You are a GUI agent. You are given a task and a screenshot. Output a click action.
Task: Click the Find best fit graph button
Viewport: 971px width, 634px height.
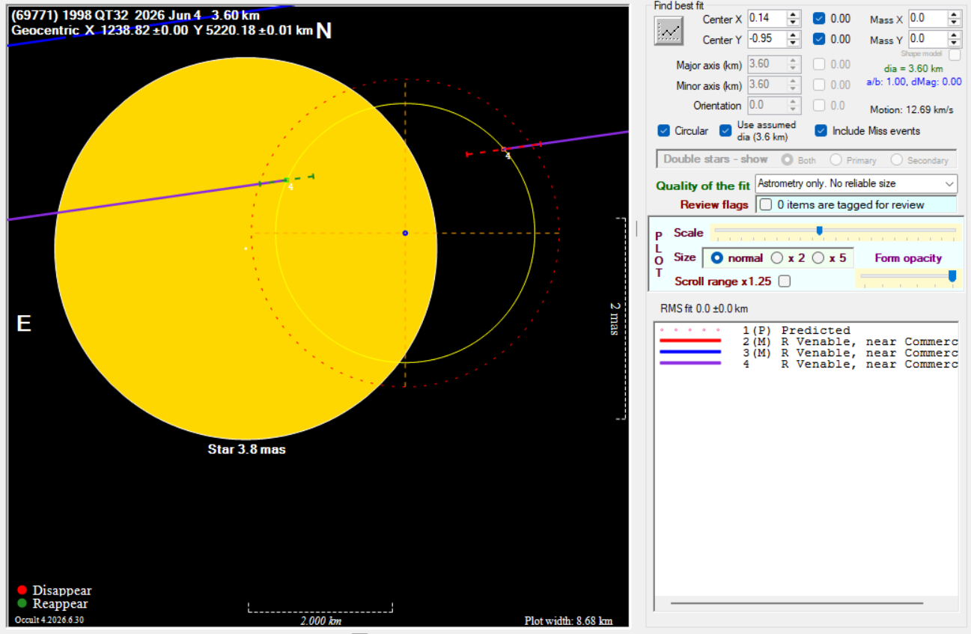tap(669, 31)
